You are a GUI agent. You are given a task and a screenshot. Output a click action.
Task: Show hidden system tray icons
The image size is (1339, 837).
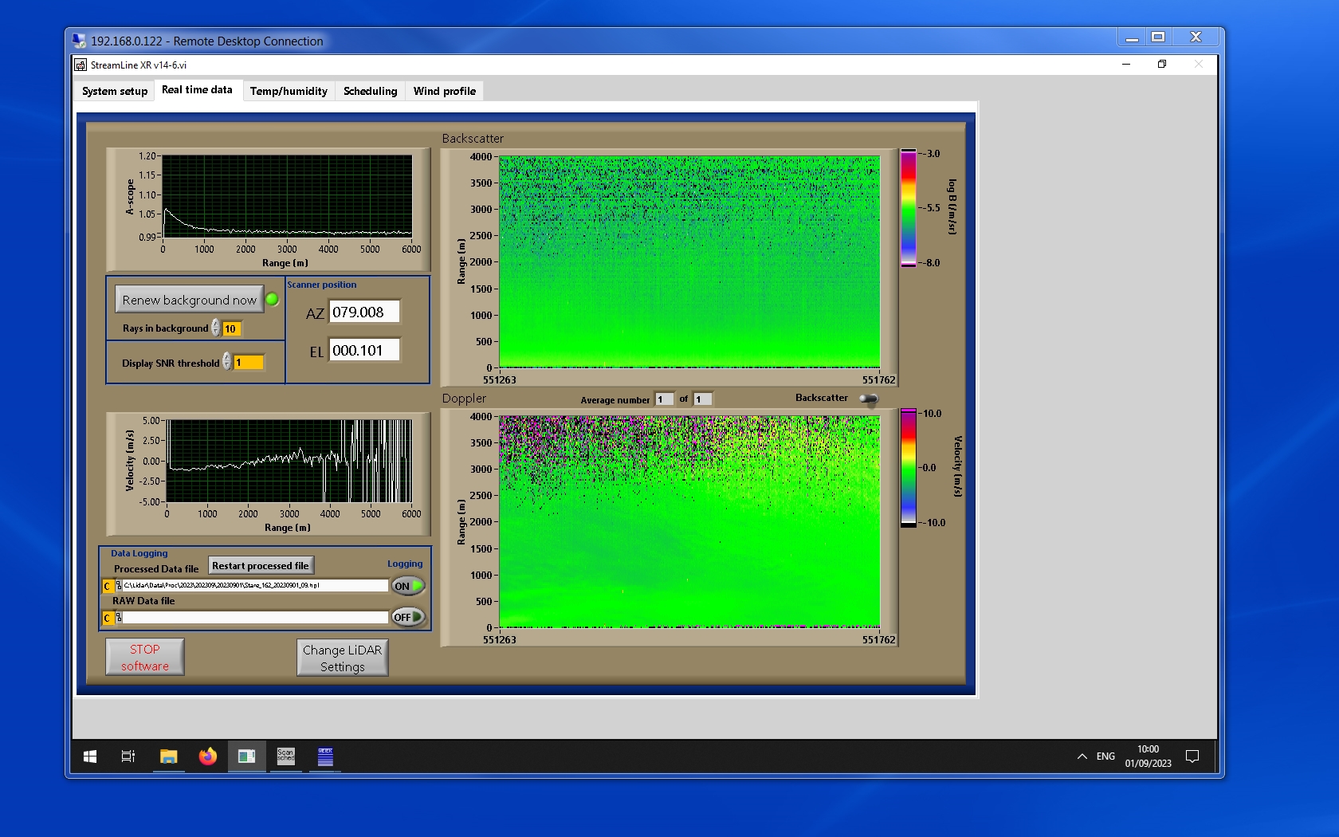tap(1082, 756)
